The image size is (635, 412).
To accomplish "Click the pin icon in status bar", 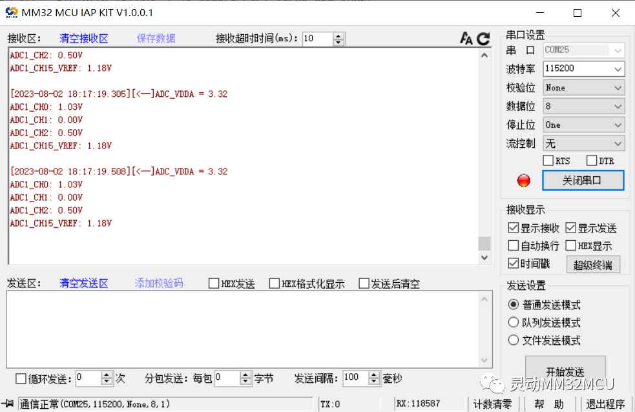I will point(7,403).
